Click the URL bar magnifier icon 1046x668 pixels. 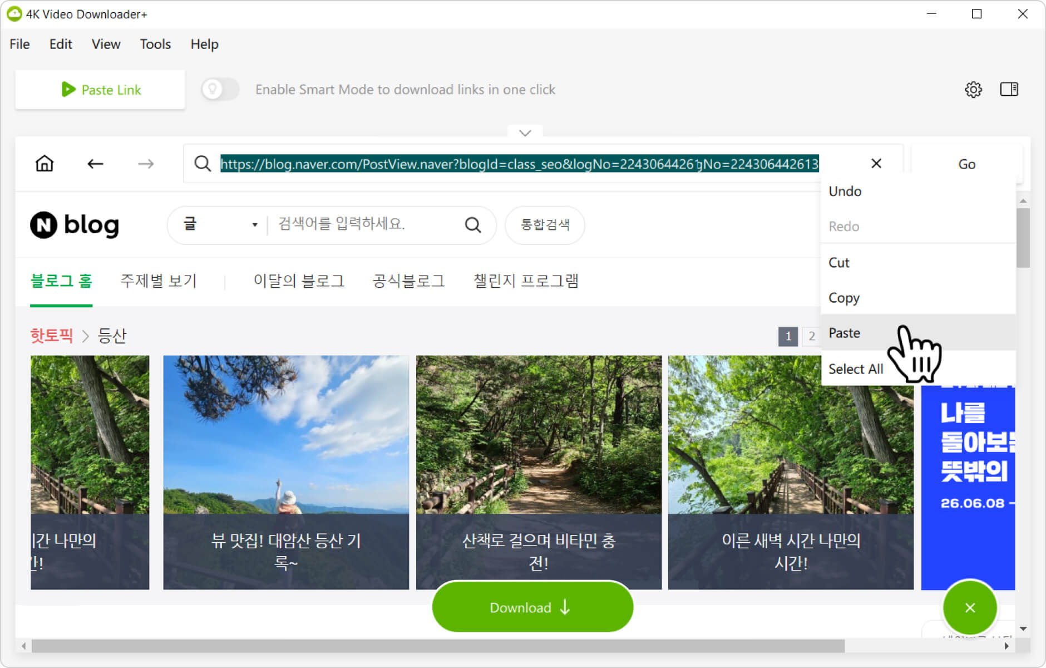(203, 164)
